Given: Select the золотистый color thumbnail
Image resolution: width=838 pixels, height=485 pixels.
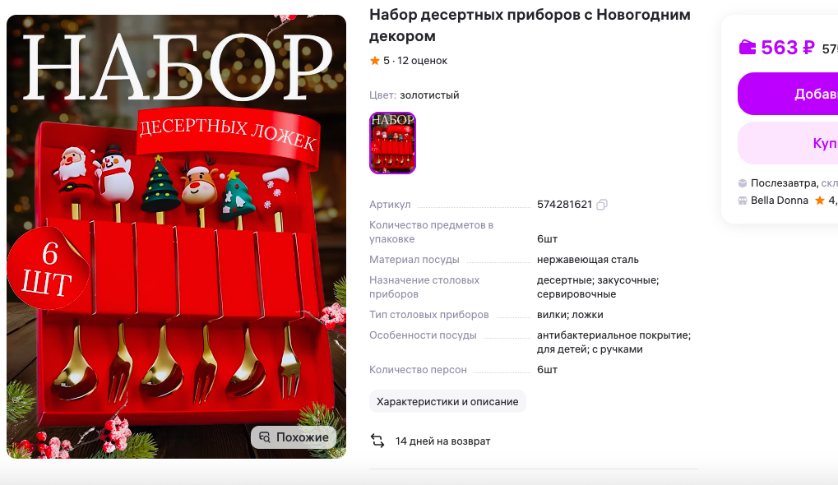Looking at the screenshot, I should (x=392, y=142).
